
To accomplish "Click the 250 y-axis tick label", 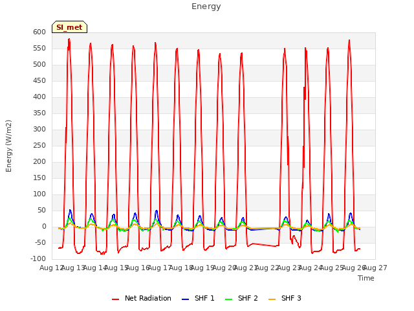I will [x=39, y=145].
